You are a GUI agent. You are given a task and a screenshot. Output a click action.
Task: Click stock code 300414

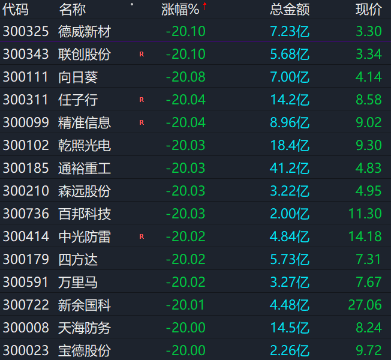click(26, 236)
